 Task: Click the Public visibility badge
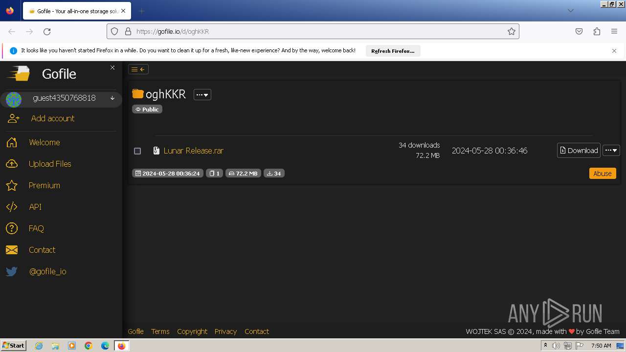point(147,109)
